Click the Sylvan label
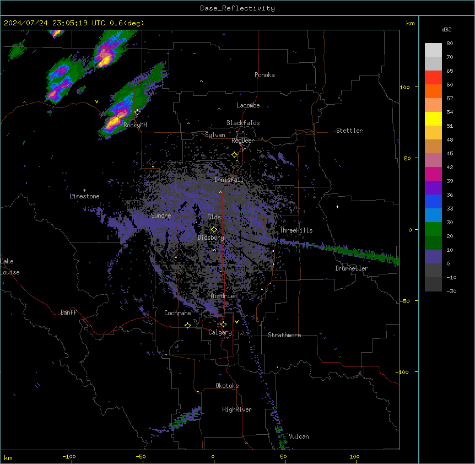The image size is (475, 464). click(x=215, y=135)
